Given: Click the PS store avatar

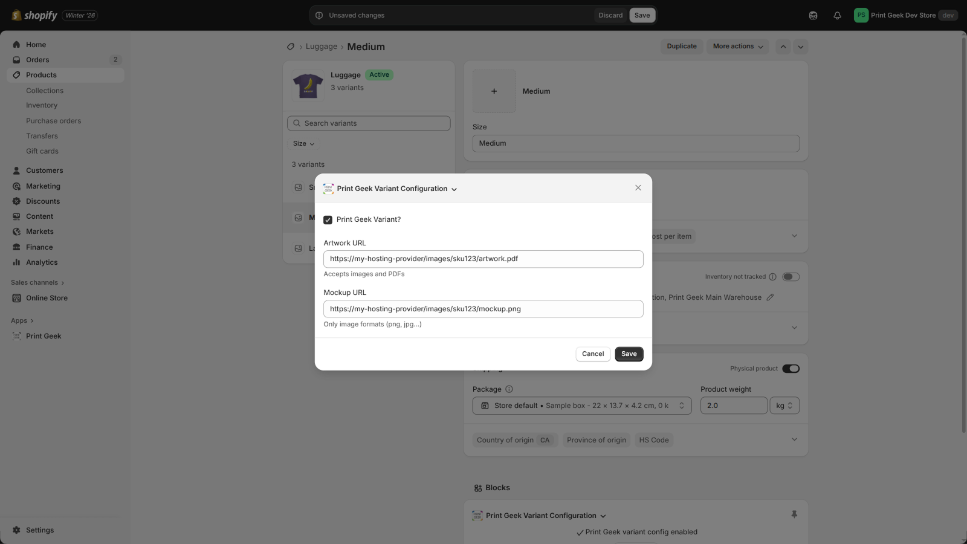Looking at the screenshot, I should pyautogui.click(x=861, y=15).
